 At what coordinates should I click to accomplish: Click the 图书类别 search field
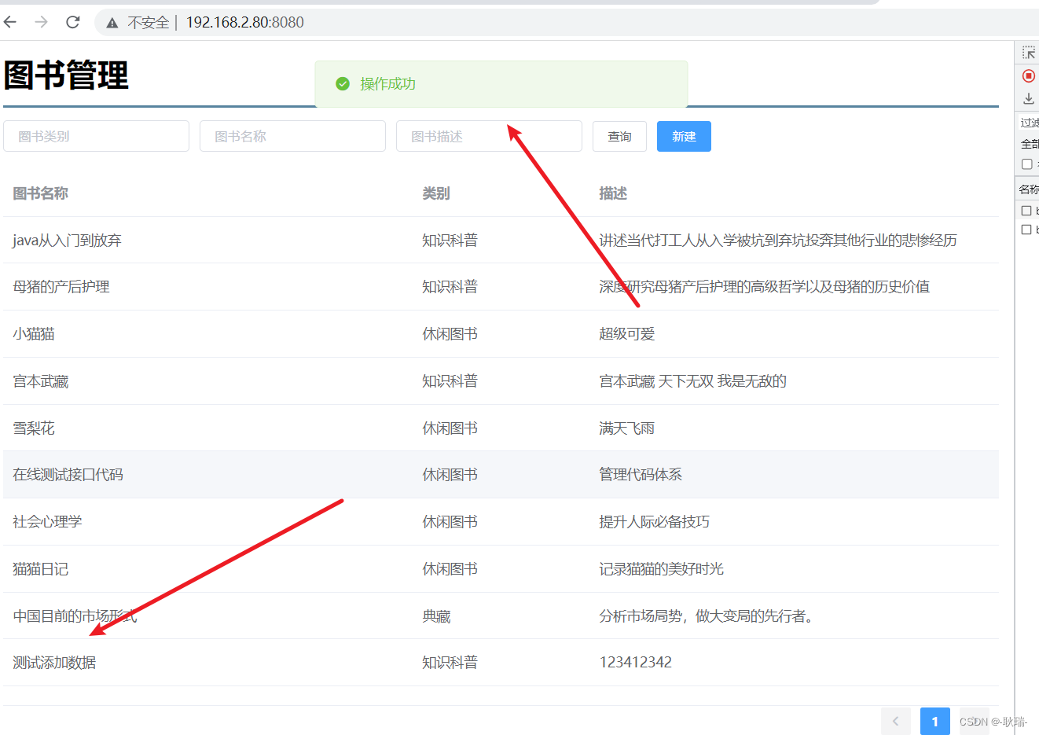coord(96,136)
